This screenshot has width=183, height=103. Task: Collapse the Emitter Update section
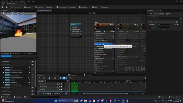click(x=95, y=38)
